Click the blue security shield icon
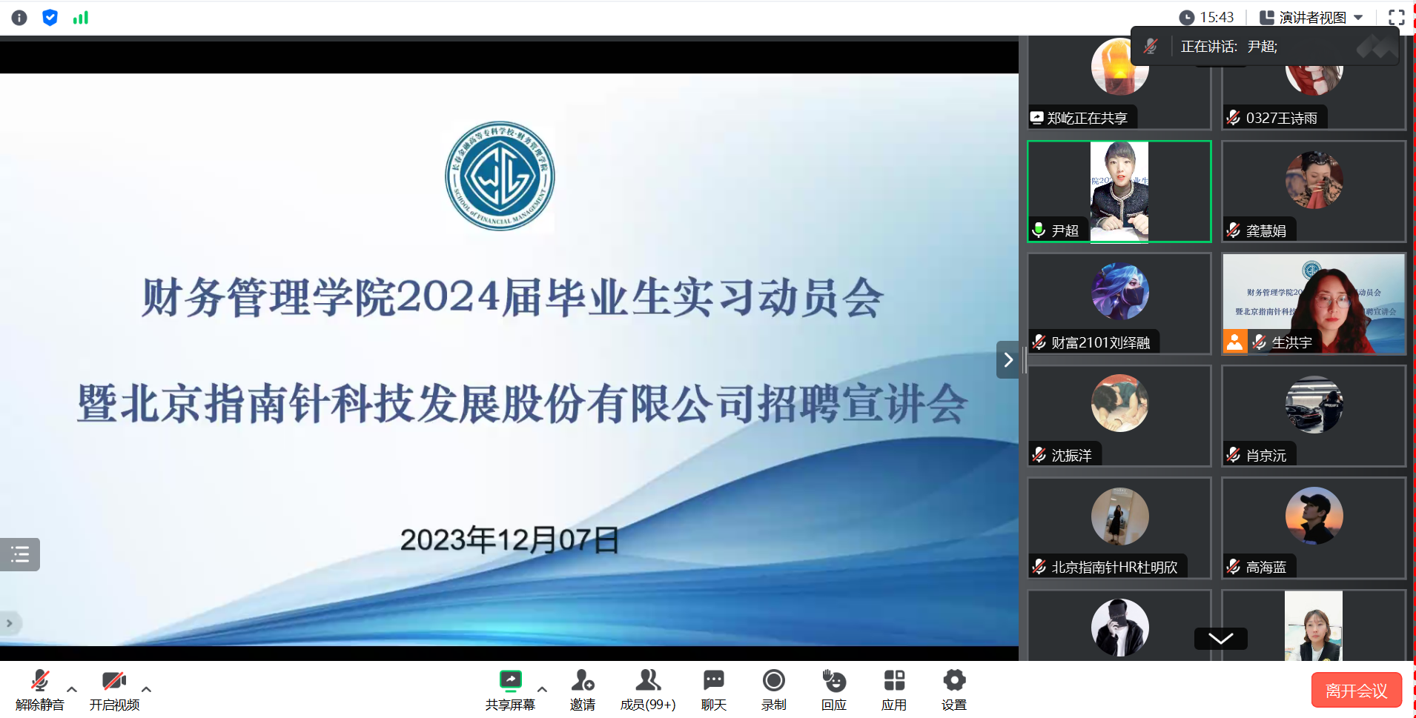1416x718 pixels. pos(50,18)
